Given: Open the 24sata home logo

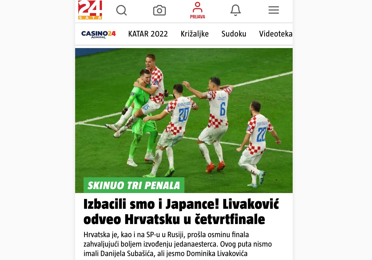Looking at the screenshot, I should (x=90, y=10).
